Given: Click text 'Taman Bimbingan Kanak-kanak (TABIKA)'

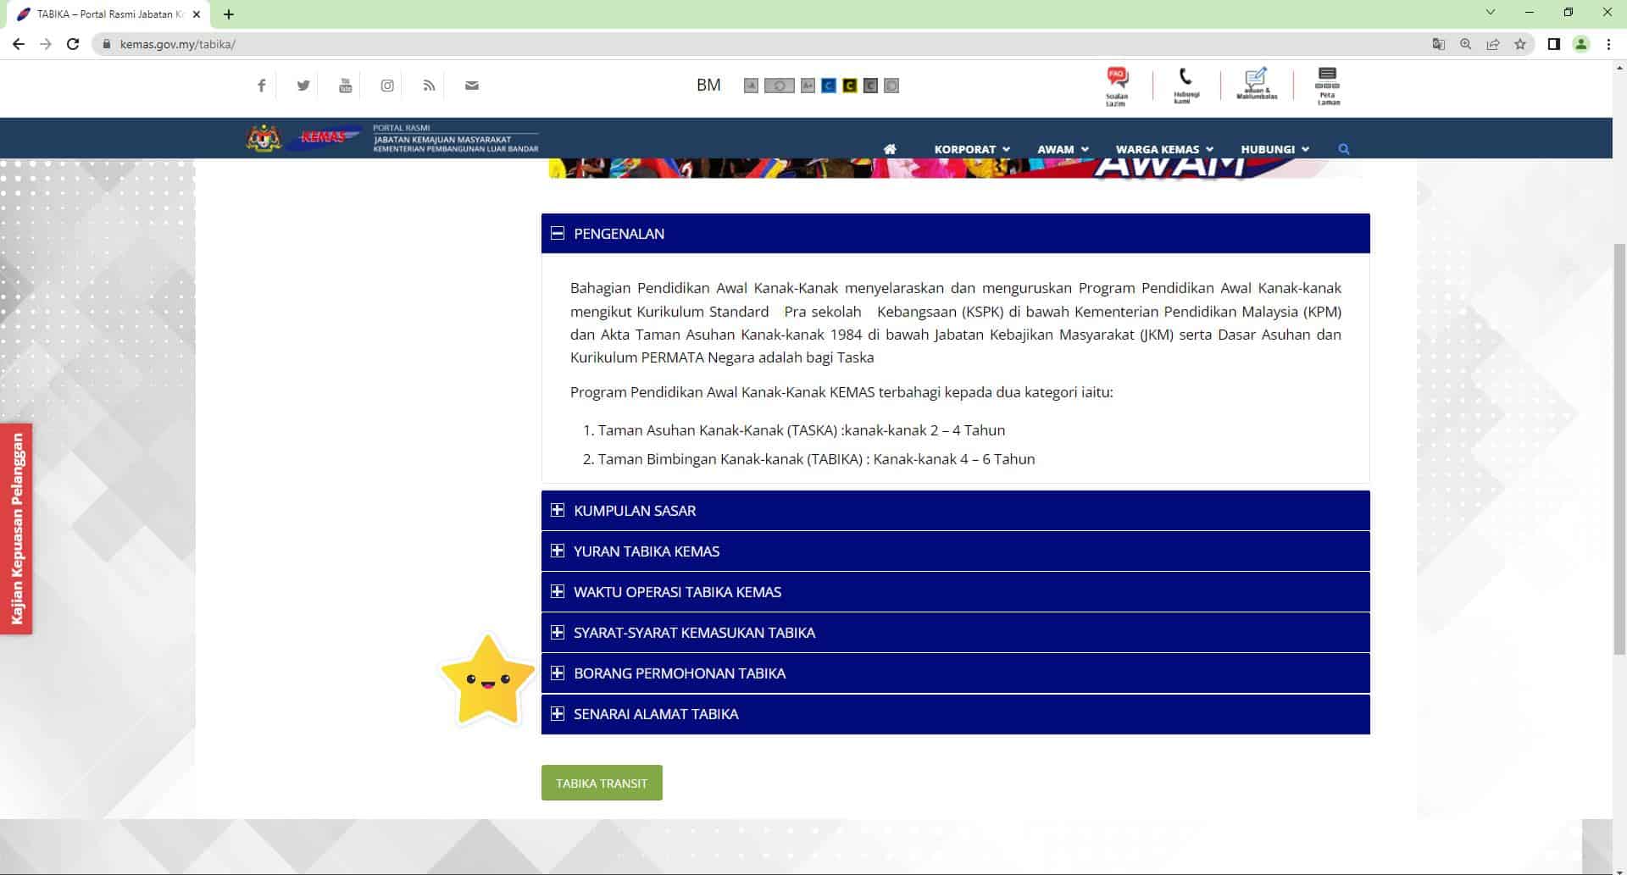Looking at the screenshot, I should tap(730, 459).
